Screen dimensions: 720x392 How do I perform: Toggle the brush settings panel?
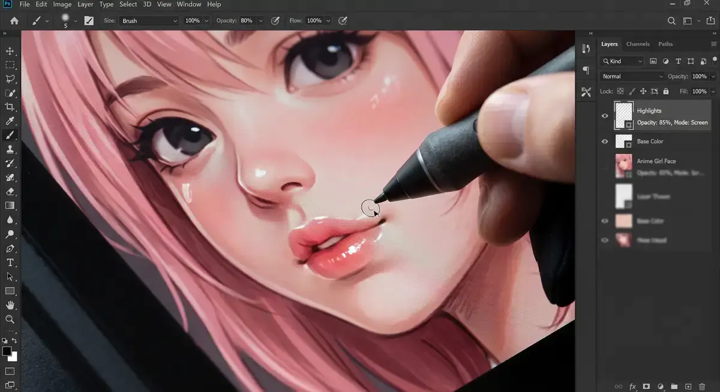point(89,20)
